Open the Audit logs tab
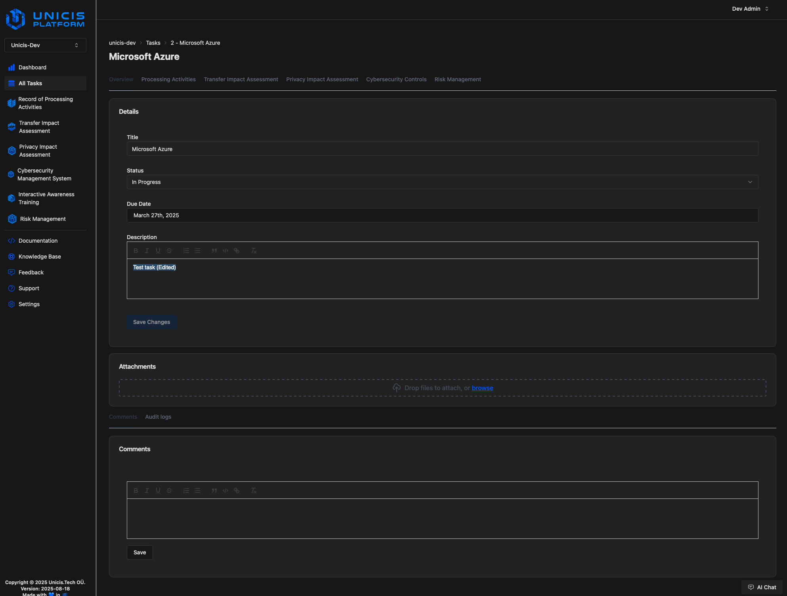Screen dimensions: 787x596 pyautogui.click(x=158, y=417)
